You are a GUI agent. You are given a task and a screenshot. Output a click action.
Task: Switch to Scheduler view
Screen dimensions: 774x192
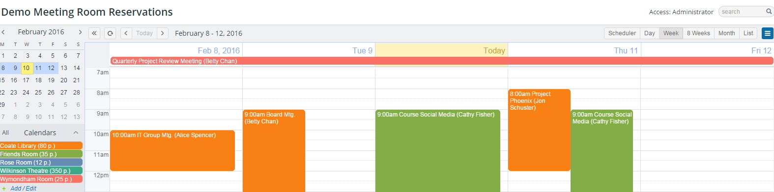[x=622, y=33]
